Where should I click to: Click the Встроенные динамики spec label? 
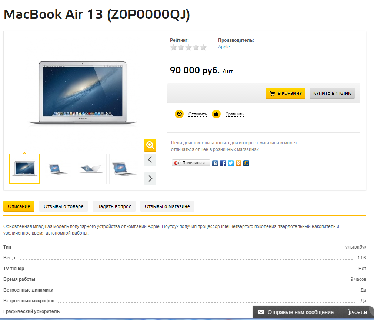[28, 290]
